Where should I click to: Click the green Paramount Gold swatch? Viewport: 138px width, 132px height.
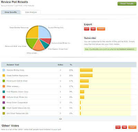pyautogui.click(x=4, y=81)
